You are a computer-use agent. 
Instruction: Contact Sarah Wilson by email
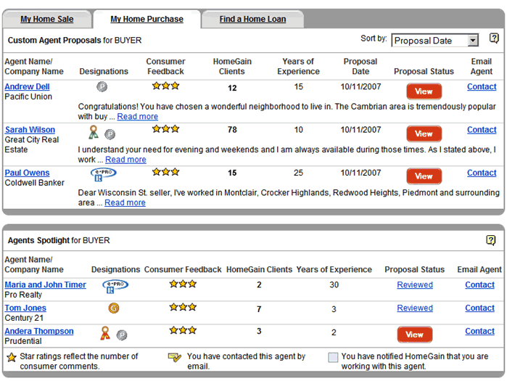click(x=482, y=130)
